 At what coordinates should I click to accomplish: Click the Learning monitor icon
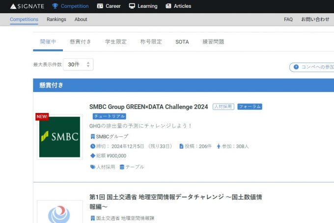[132, 6]
